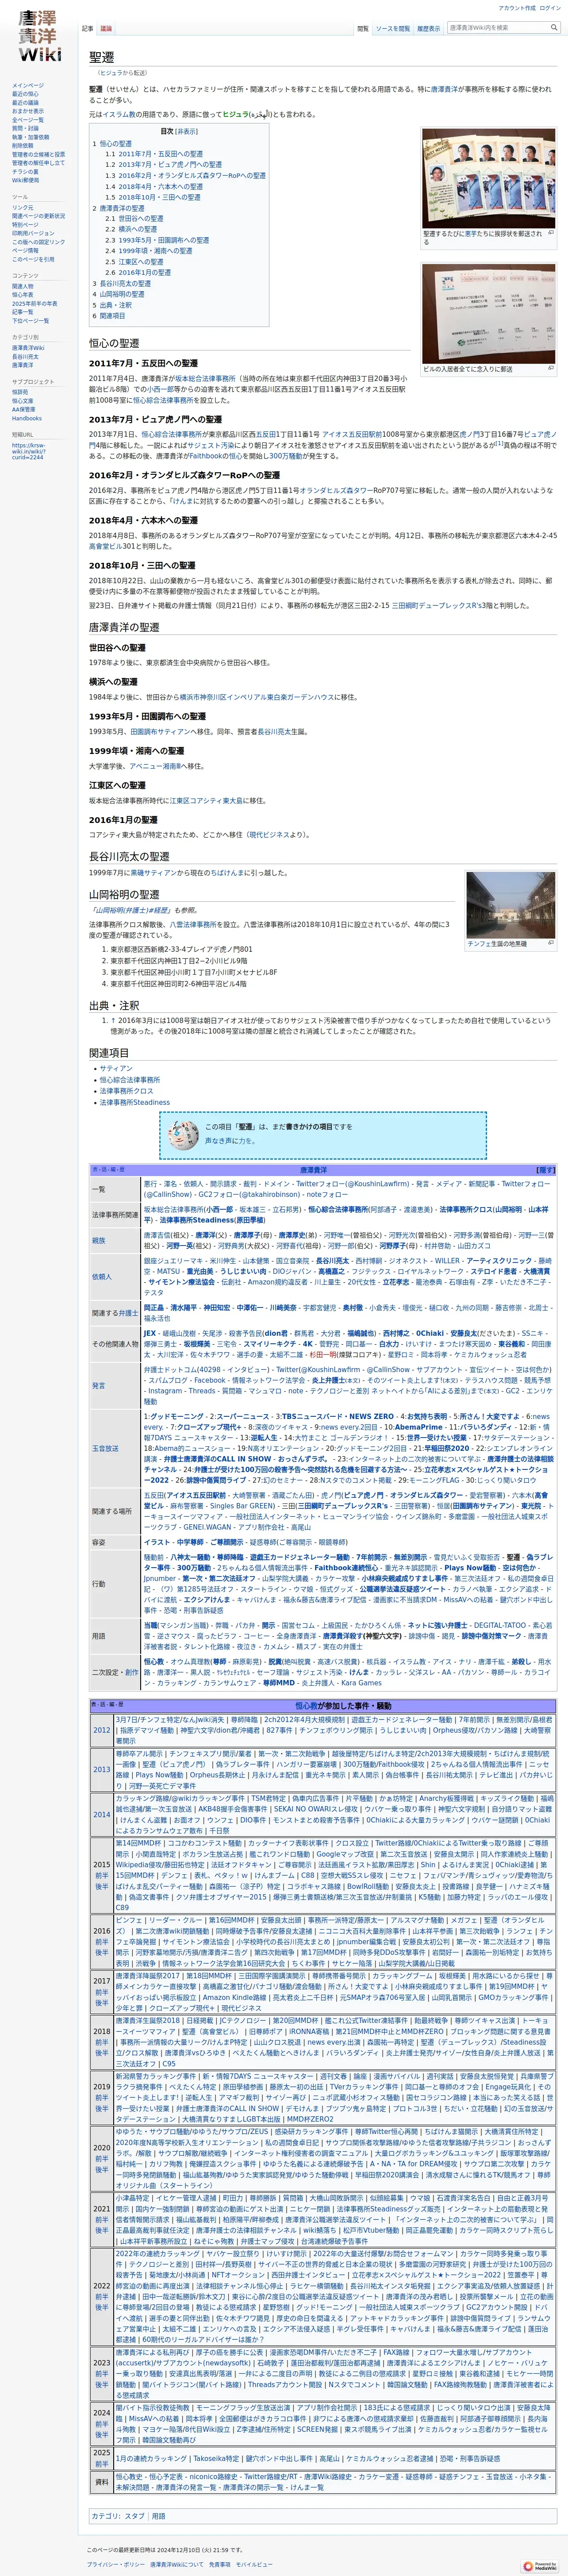Open 最近の恒心 in the sidebar
568x2576 pixels.
(x=26, y=94)
